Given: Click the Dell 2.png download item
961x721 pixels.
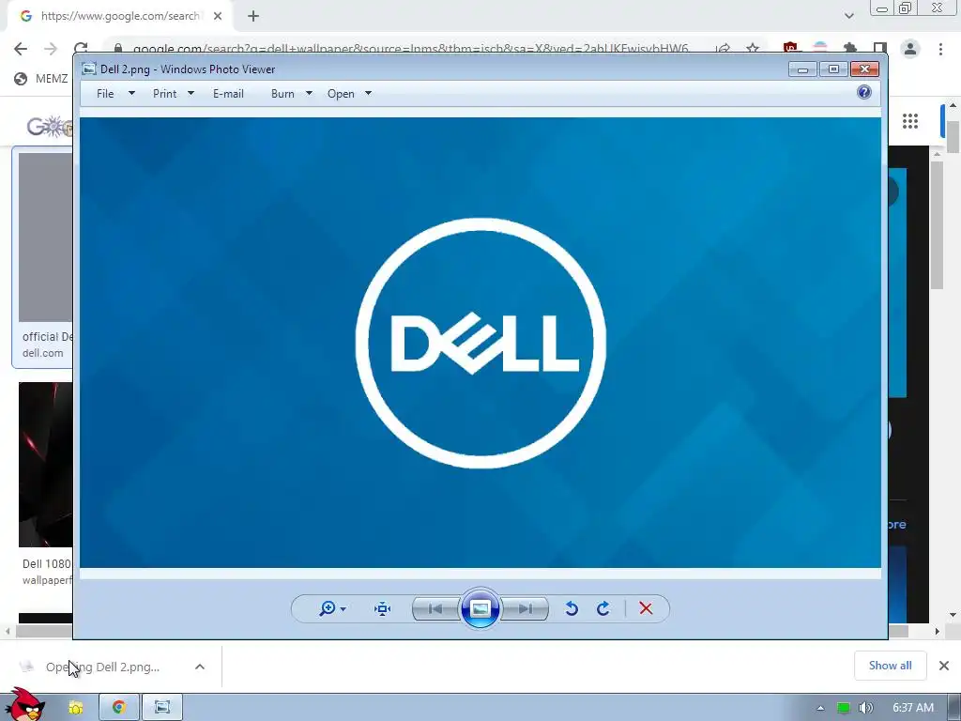Looking at the screenshot, I should (x=103, y=667).
